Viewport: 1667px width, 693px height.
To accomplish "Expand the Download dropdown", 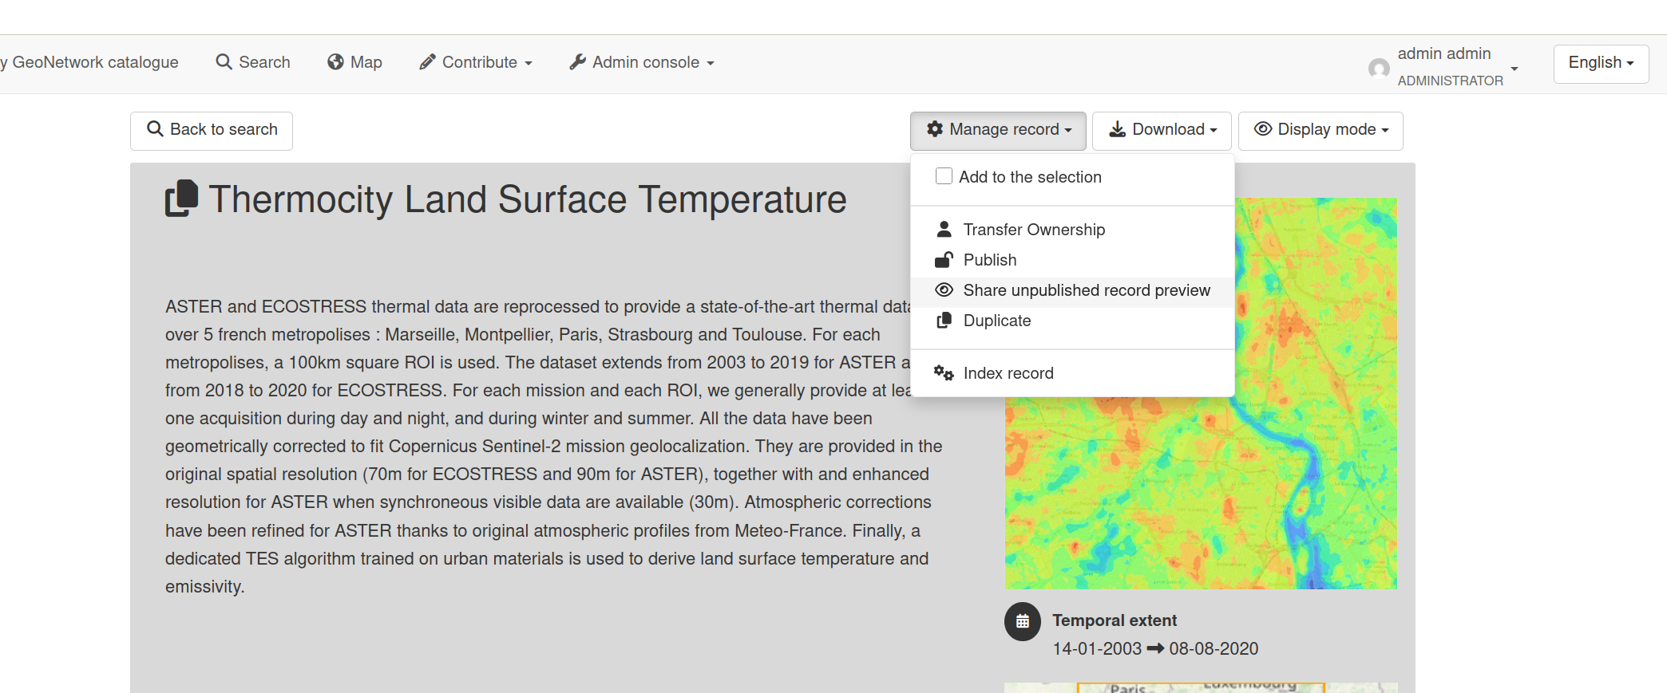I will tap(1162, 130).
